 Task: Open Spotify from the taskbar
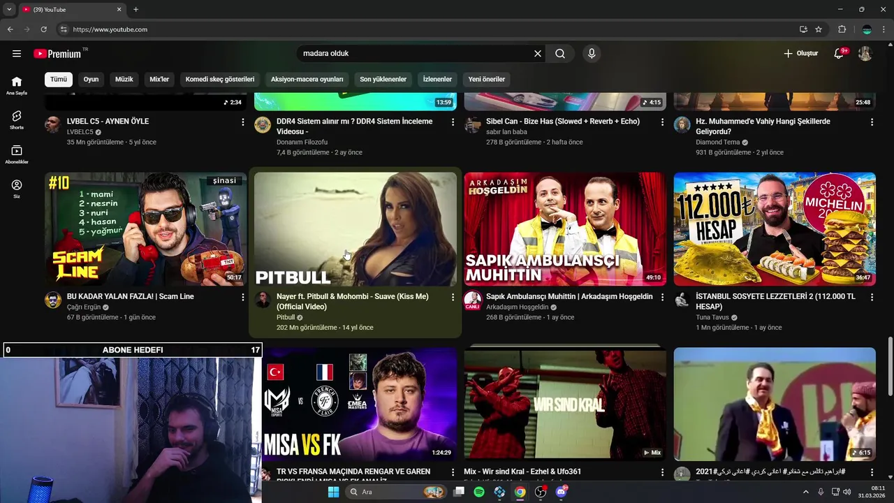[479, 492]
